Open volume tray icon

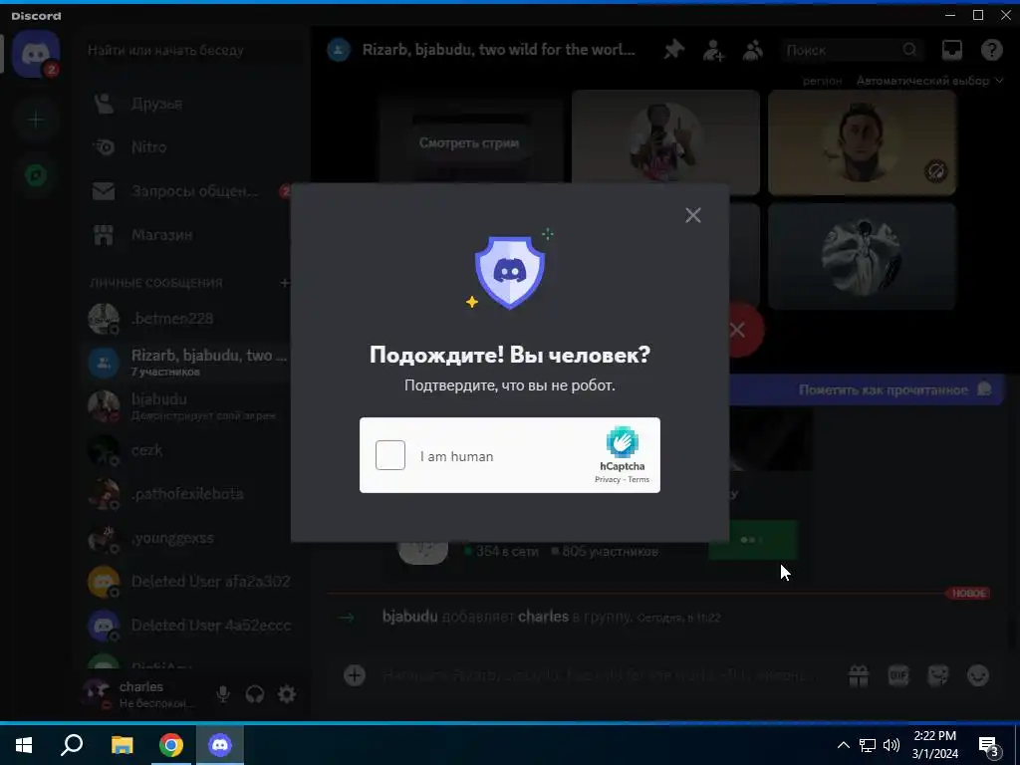(892, 745)
